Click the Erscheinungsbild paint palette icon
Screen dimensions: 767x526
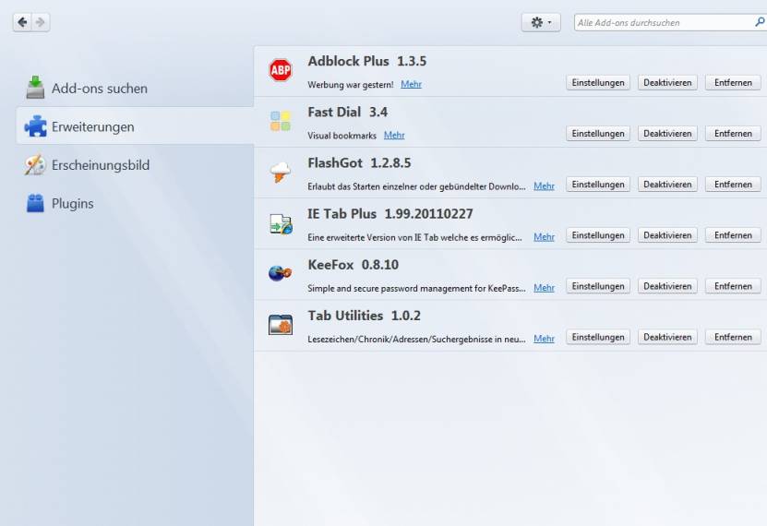pyautogui.click(x=35, y=165)
